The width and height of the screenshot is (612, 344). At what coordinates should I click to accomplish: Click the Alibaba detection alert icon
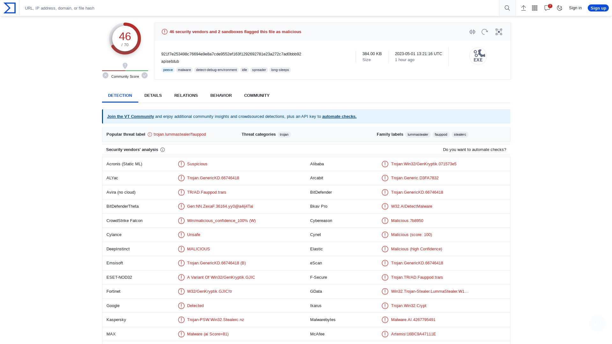click(x=385, y=164)
